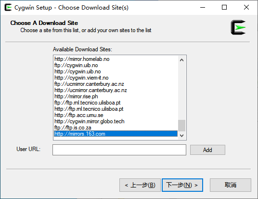Select http://cygwin.uib.no mirror
258x199 pixels.
(x=116, y=71)
